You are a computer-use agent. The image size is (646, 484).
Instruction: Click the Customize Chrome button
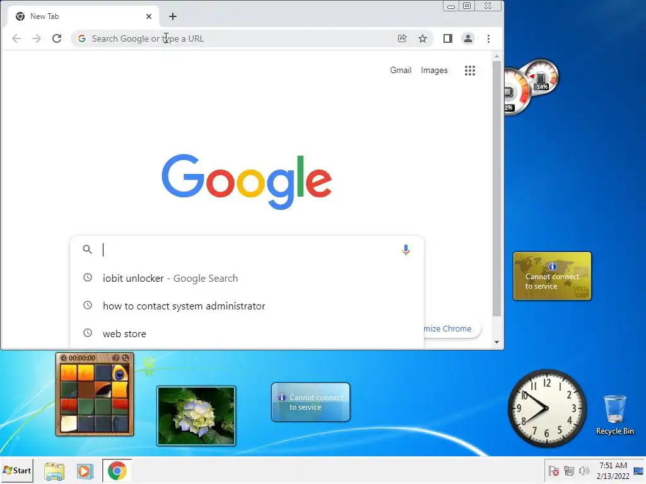[452, 328]
